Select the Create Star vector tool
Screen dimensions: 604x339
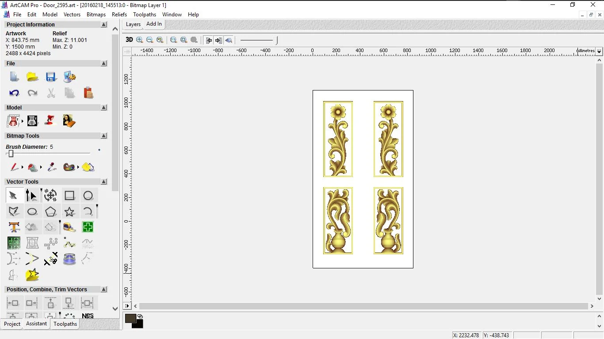click(69, 212)
